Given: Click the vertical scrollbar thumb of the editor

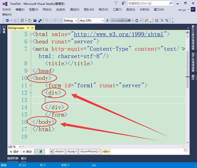Looking at the screenshot, I should pyautogui.click(x=187, y=69).
